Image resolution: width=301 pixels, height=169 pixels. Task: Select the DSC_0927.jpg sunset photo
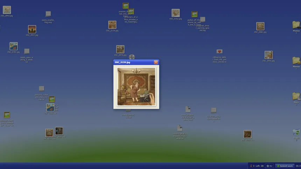tap(32, 29)
